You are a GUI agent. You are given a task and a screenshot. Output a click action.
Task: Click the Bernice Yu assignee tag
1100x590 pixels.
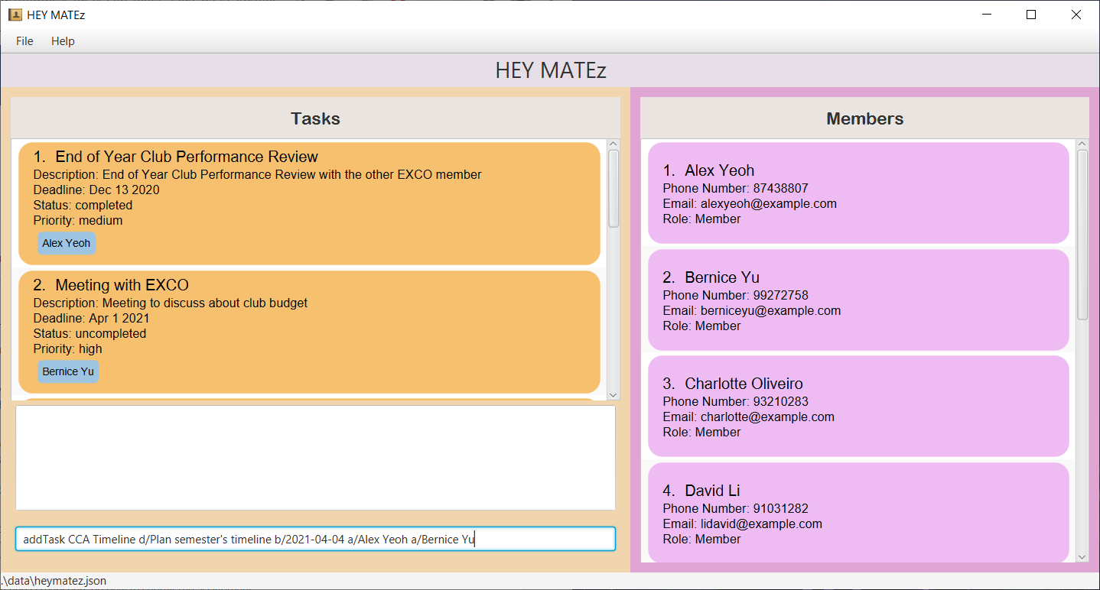click(68, 371)
